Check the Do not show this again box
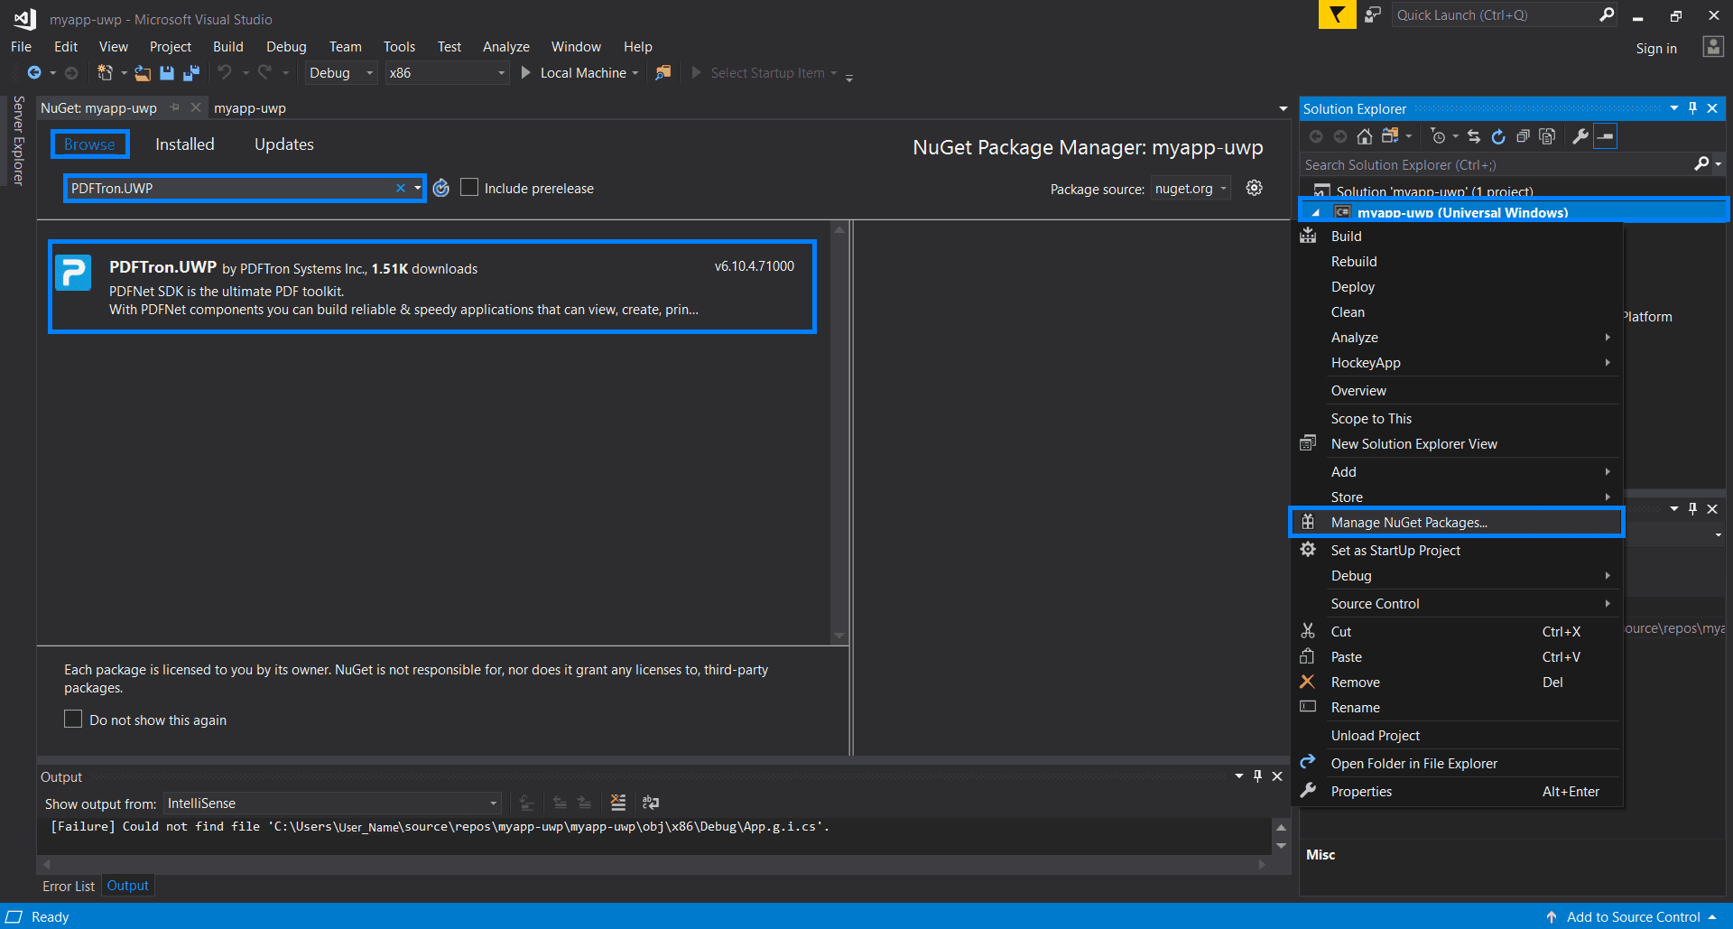 click(x=73, y=720)
